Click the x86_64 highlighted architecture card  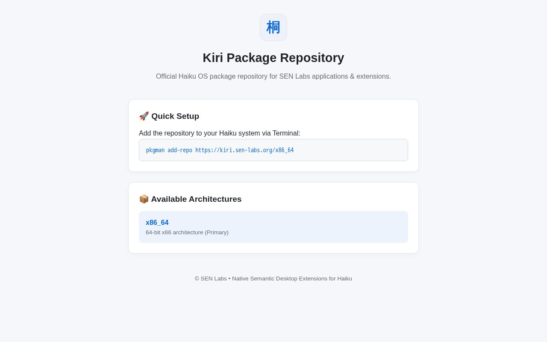273,227
